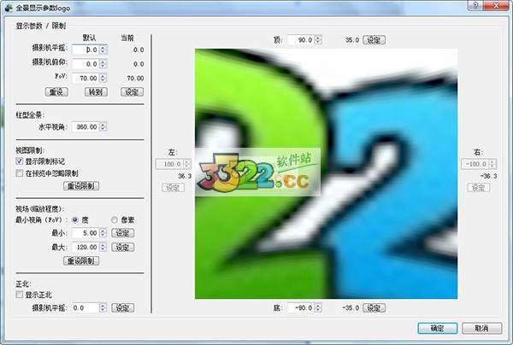Click the 重设 button under FoV
Screen dimensions: 513x345
click(x=56, y=92)
